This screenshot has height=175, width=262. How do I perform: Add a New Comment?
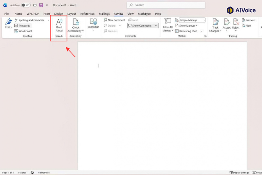pyautogui.click(x=114, y=20)
